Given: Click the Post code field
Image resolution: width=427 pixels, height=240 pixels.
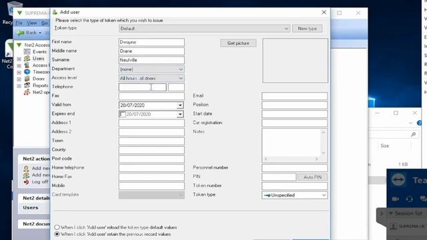Looking at the screenshot, I should pyautogui.click(x=151, y=159).
